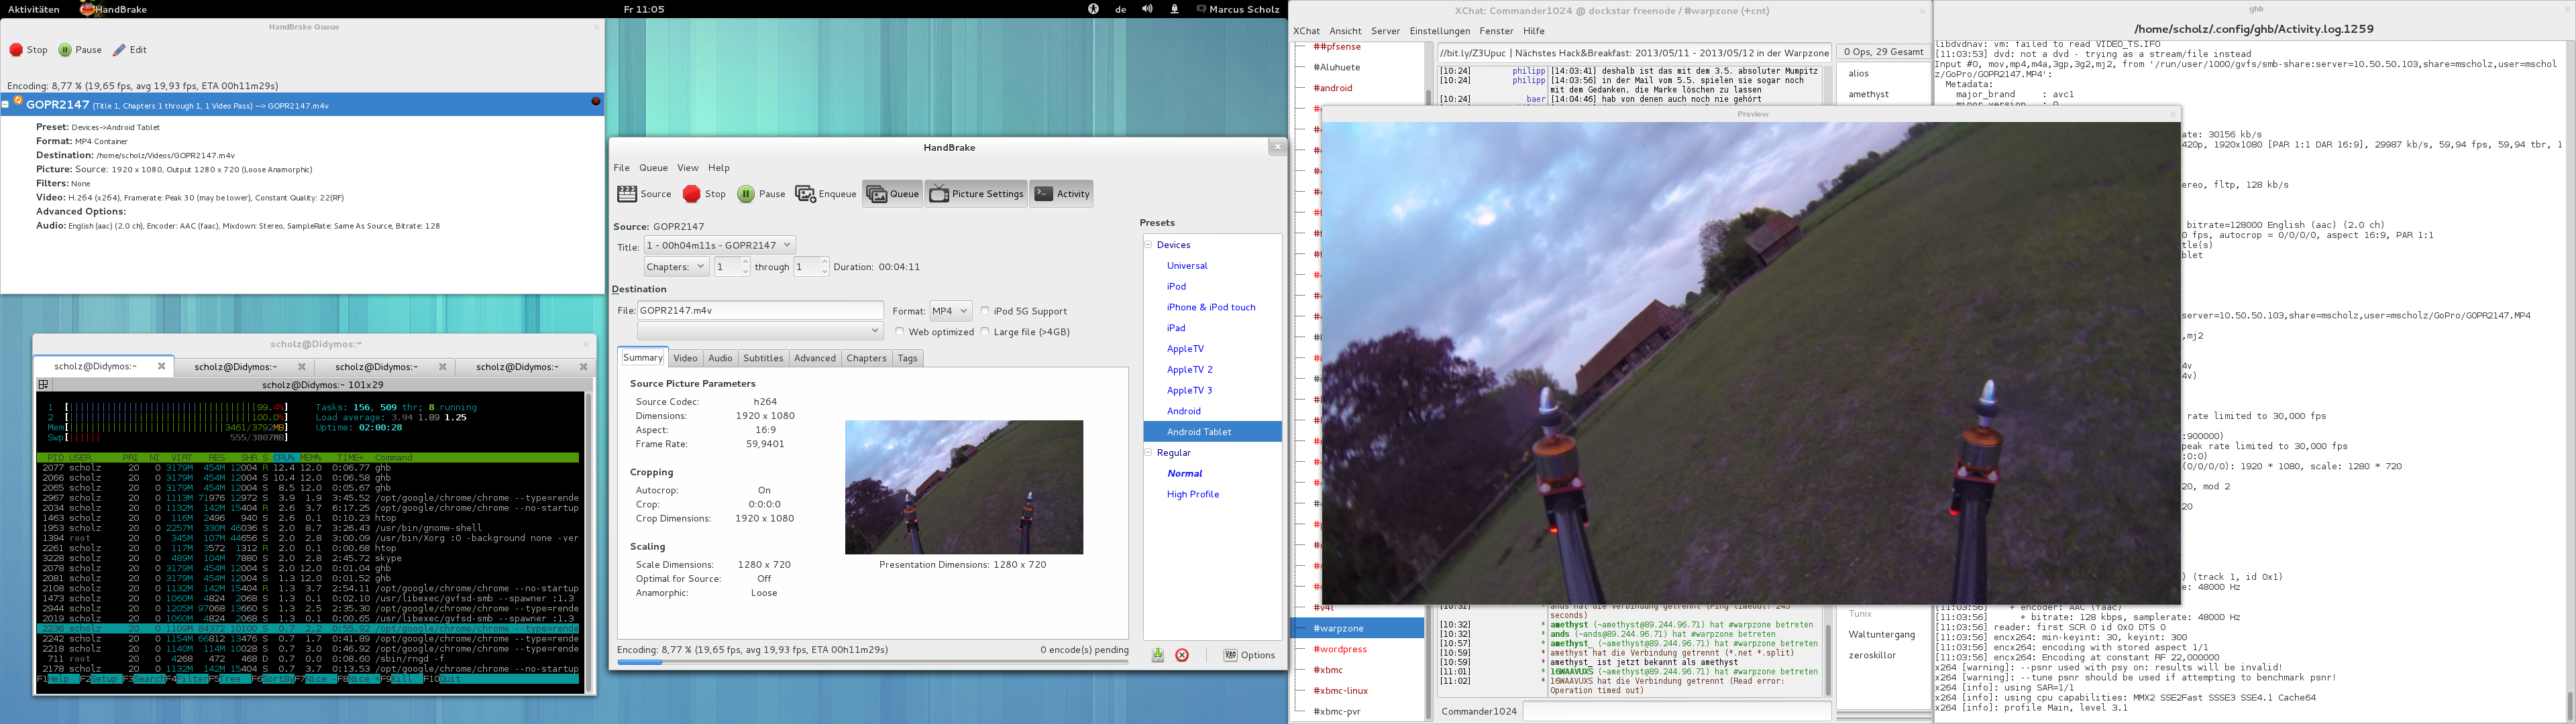Collapse Regular preset group
Screen dimensions: 2576x724
1149,453
